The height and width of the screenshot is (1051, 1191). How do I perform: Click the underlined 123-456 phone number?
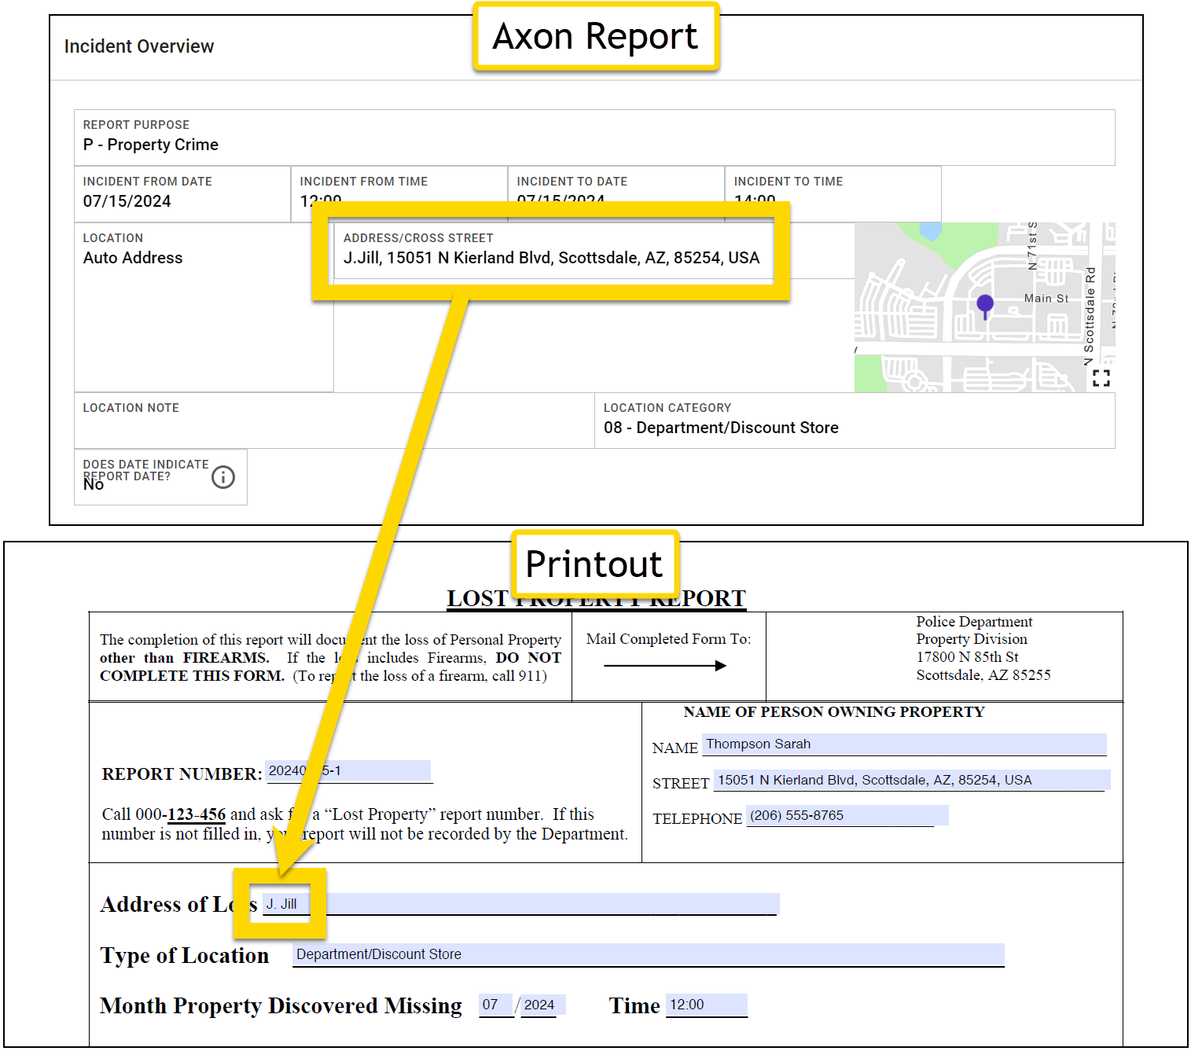(x=197, y=814)
